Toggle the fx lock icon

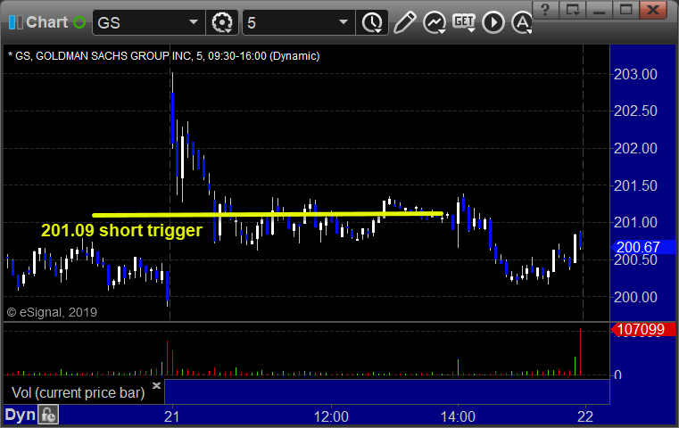[x=48, y=415]
